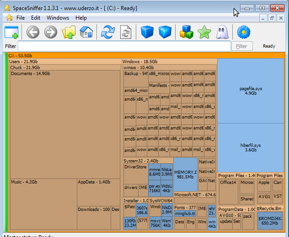Go up one folder level icon

coord(69,32)
